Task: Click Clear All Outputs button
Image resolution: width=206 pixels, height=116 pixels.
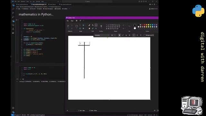Action: click(48, 9)
